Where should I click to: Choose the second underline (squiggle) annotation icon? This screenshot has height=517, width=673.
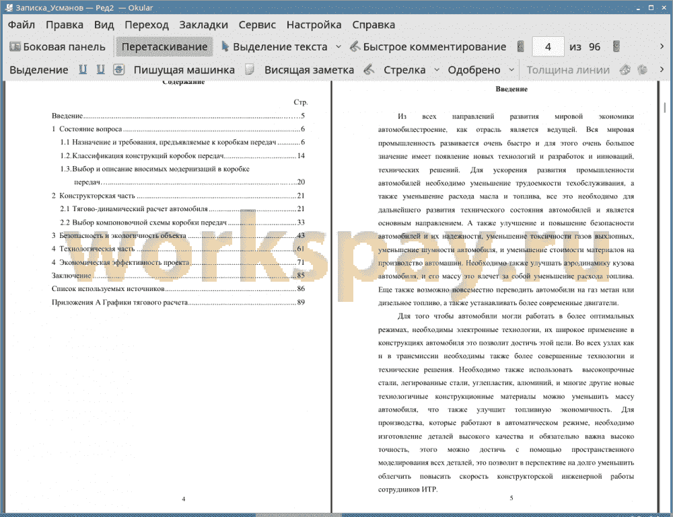(100, 69)
